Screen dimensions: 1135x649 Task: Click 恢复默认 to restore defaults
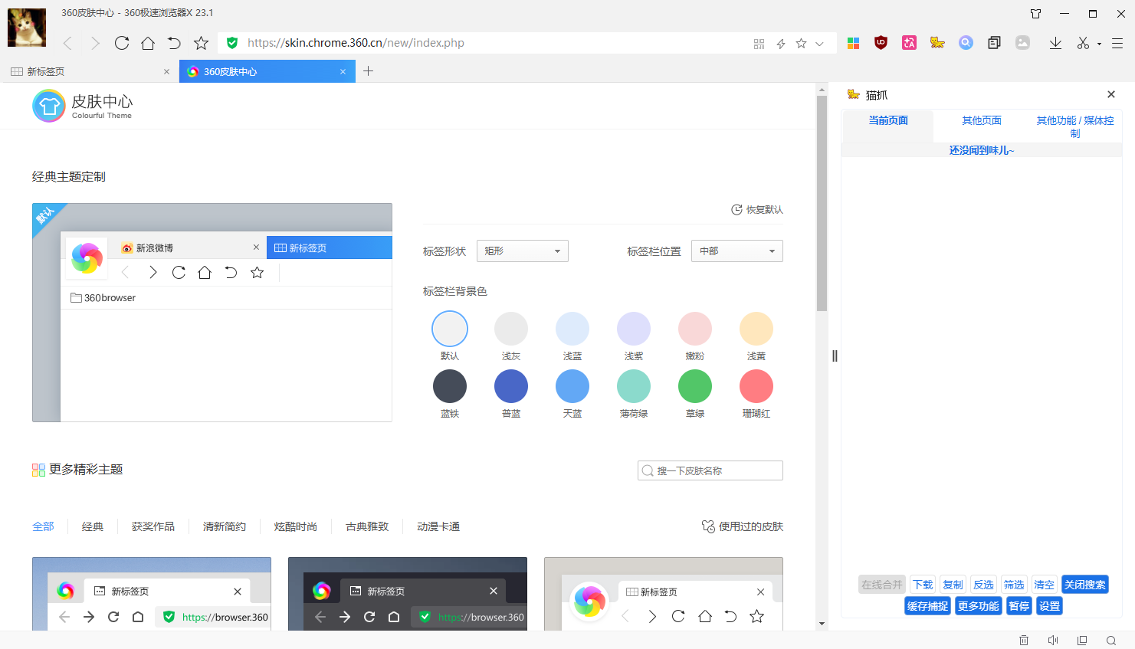(756, 208)
